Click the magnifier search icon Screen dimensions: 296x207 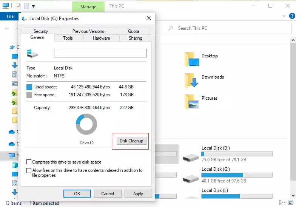point(171,28)
